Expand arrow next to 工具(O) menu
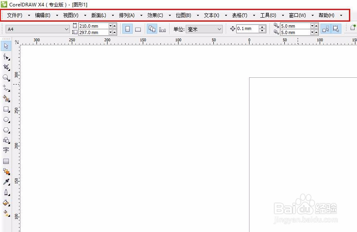Screen dimensions: 357x232 pyautogui.click(x=283, y=16)
